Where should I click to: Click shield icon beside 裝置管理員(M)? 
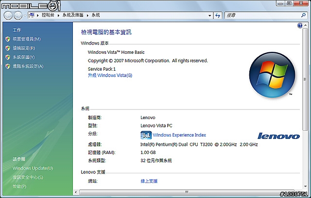8,39
